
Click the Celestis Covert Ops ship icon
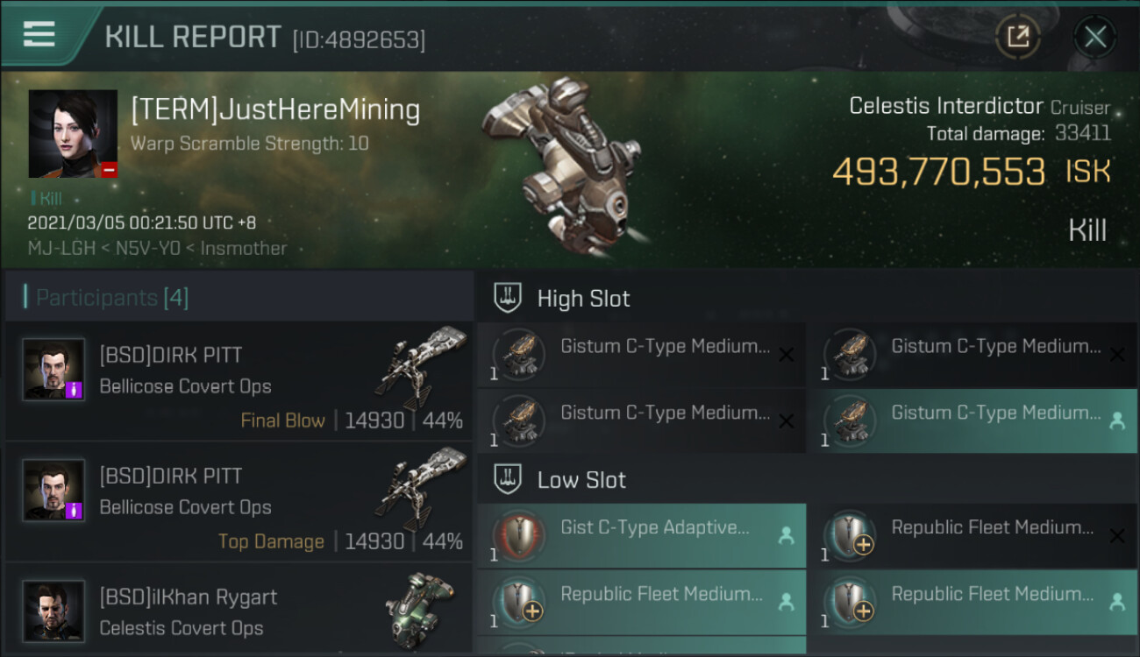421,606
